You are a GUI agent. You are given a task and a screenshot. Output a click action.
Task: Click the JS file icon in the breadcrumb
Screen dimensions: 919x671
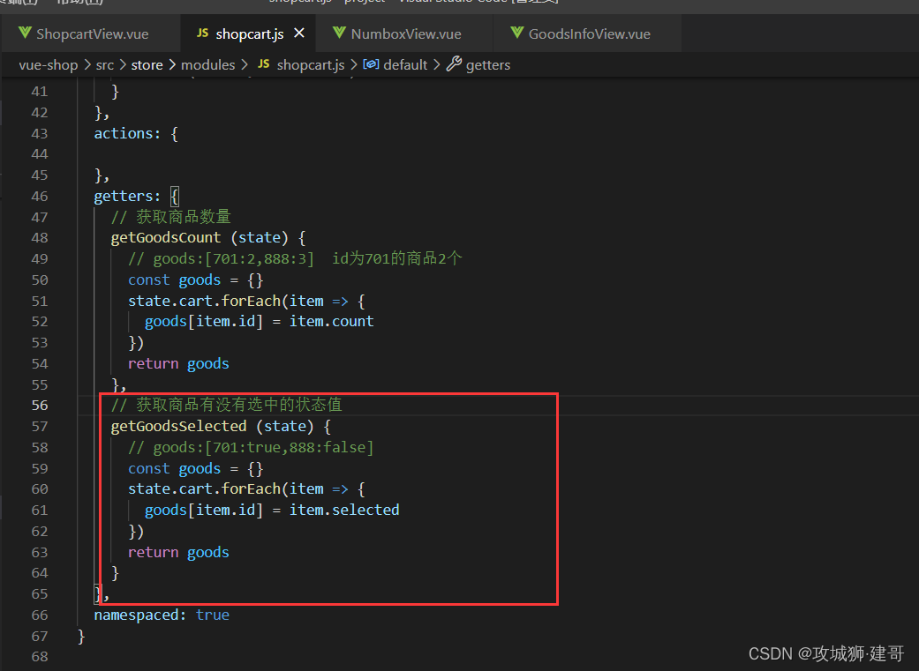264,64
